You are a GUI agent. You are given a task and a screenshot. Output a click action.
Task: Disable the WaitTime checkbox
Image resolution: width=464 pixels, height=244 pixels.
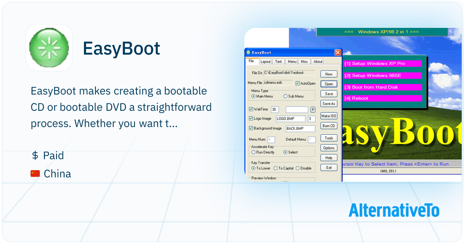click(251, 110)
